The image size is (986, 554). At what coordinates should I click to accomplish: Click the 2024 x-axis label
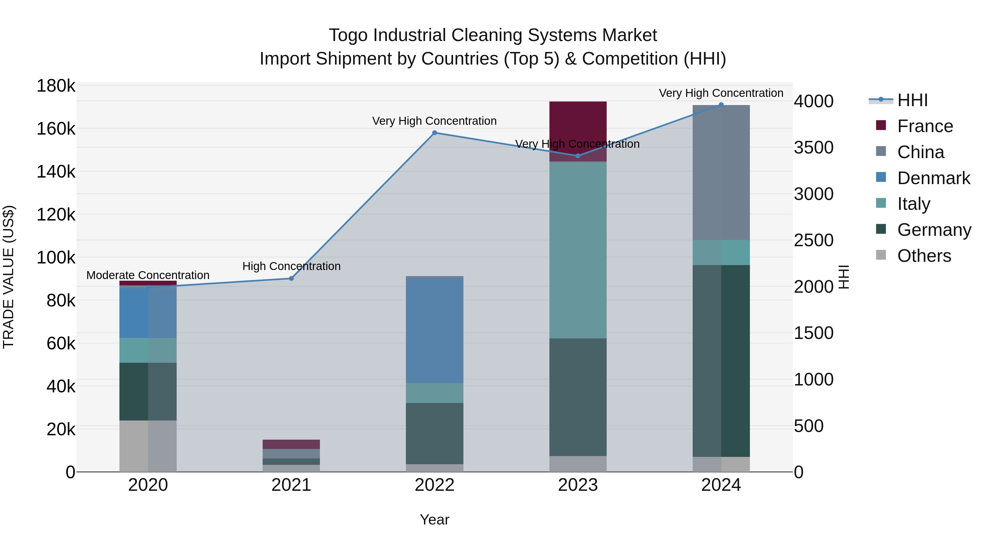tap(721, 485)
